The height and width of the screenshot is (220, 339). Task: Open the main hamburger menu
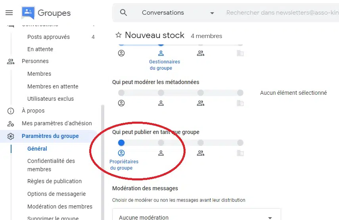click(9, 13)
